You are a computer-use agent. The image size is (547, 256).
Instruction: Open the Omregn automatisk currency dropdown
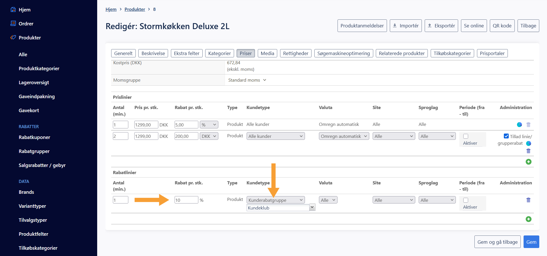click(344, 136)
